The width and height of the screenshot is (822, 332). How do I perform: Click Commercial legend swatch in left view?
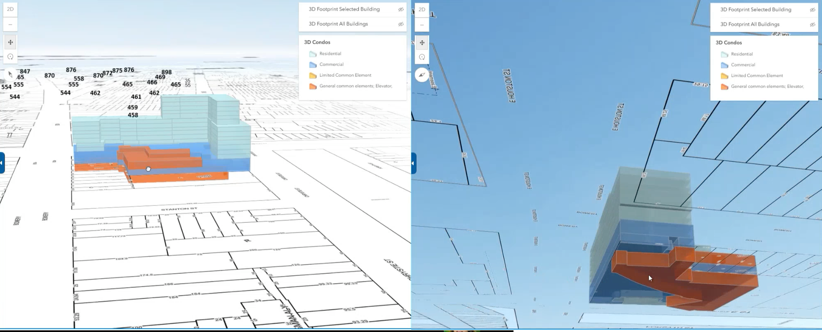click(x=313, y=65)
